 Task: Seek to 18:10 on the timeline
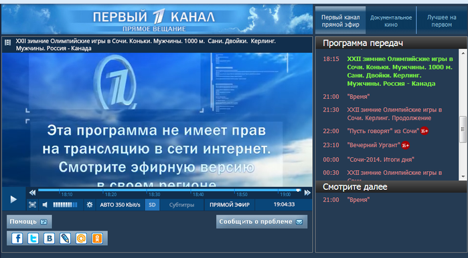[67, 195]
